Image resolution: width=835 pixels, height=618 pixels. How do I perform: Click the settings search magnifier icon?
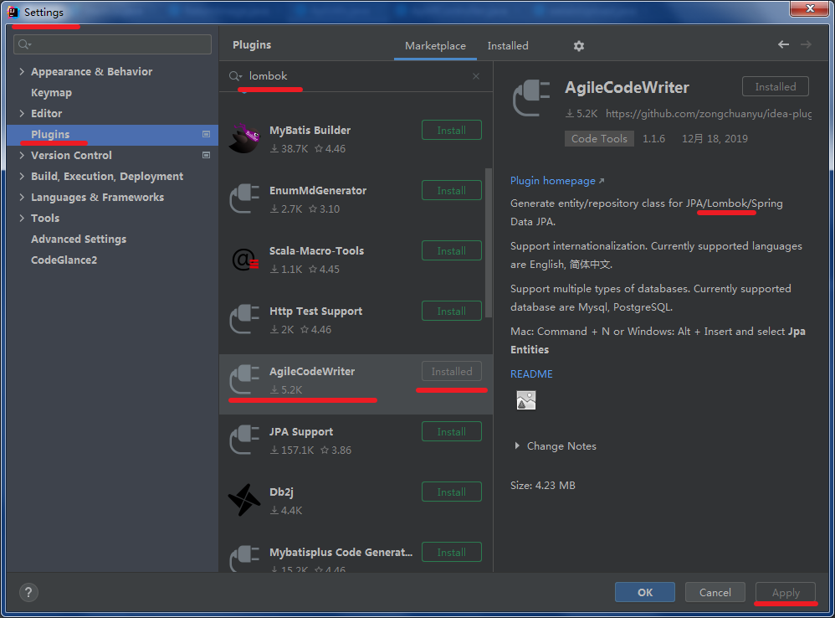(24, 44)
